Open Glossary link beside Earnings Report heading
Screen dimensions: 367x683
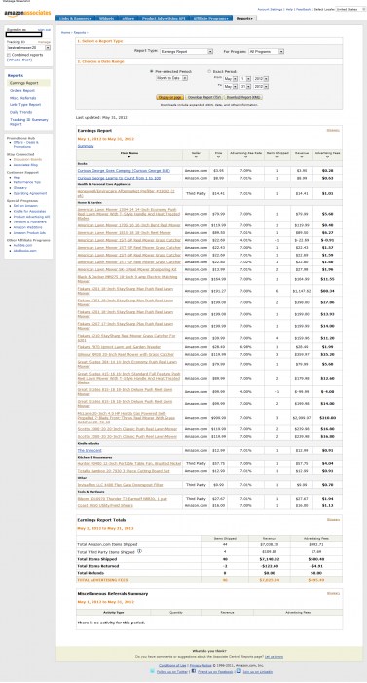click(x=333, y=130)
